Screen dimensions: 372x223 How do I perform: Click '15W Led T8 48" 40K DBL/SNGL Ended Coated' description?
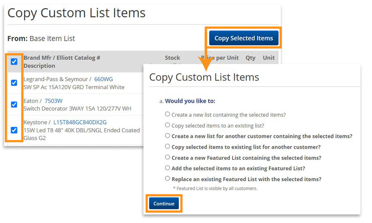(81, 130)
